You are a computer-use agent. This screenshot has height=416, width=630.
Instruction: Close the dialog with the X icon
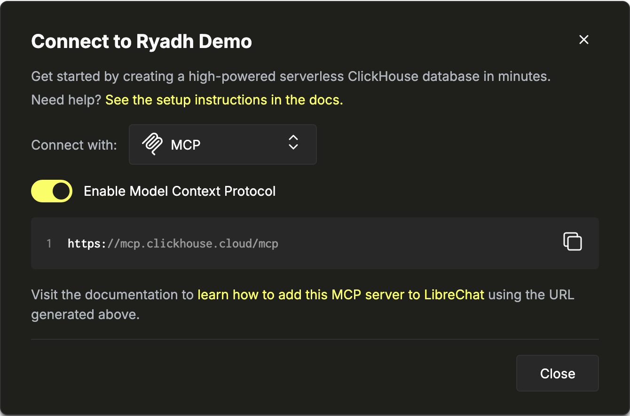pyautogui.click(x=583, y=40)
